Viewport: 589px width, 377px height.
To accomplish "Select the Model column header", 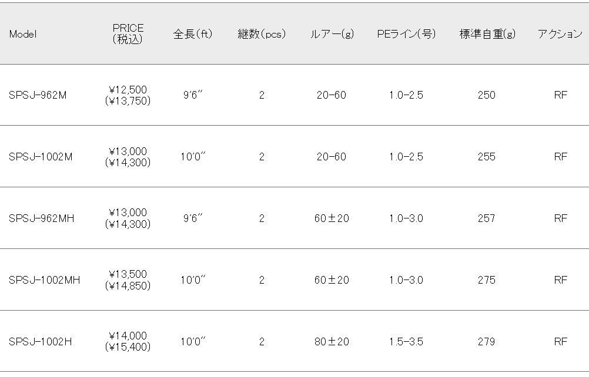I will [23, 34].
